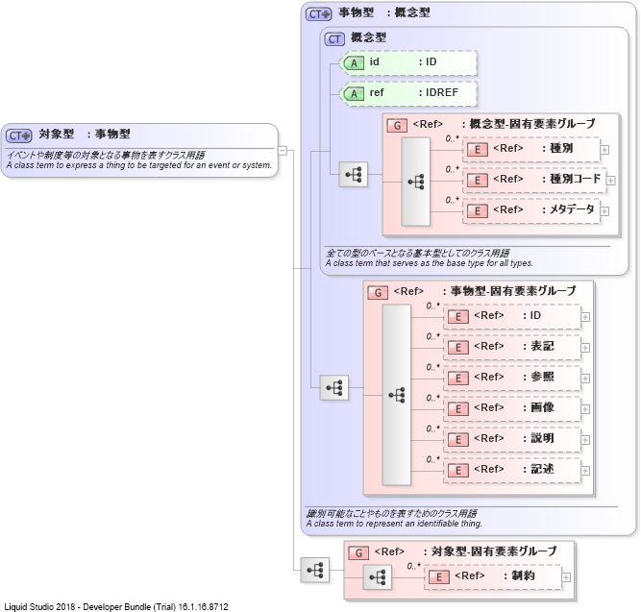Screen dimensions: 641x612
Task: Select the ref : IDREF attribute label
Action: tap(413, 92)
